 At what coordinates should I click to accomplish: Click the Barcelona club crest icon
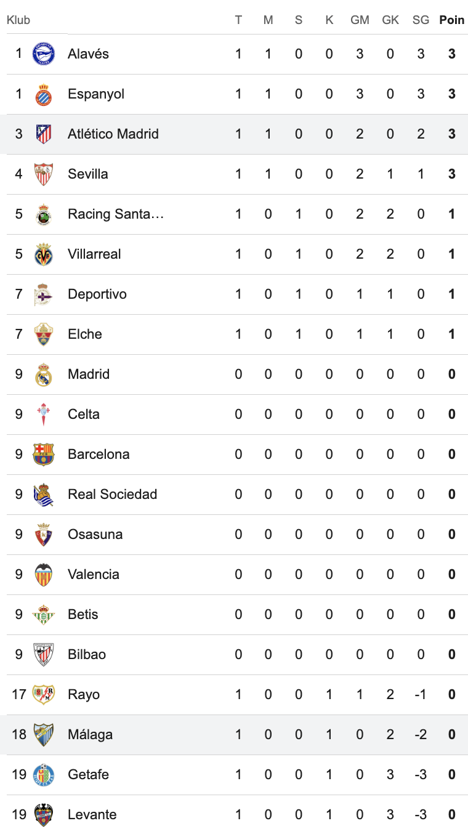coord(44,455)
